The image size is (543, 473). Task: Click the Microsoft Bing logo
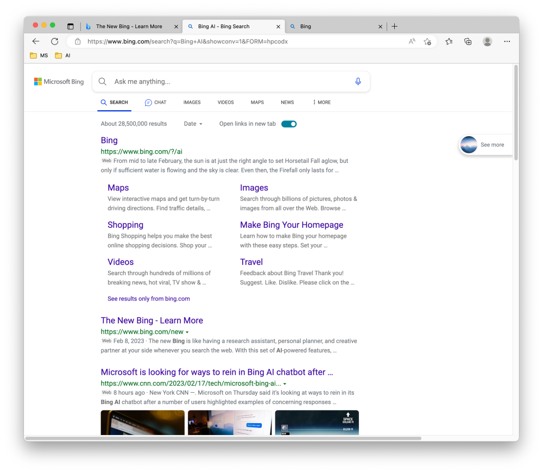(x=59, y=82)
